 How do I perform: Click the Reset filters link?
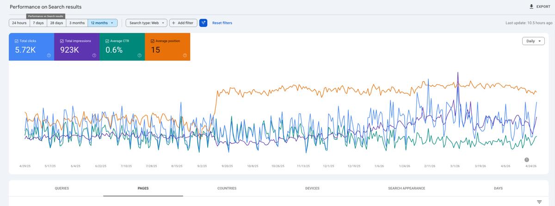tap(222, 23)
